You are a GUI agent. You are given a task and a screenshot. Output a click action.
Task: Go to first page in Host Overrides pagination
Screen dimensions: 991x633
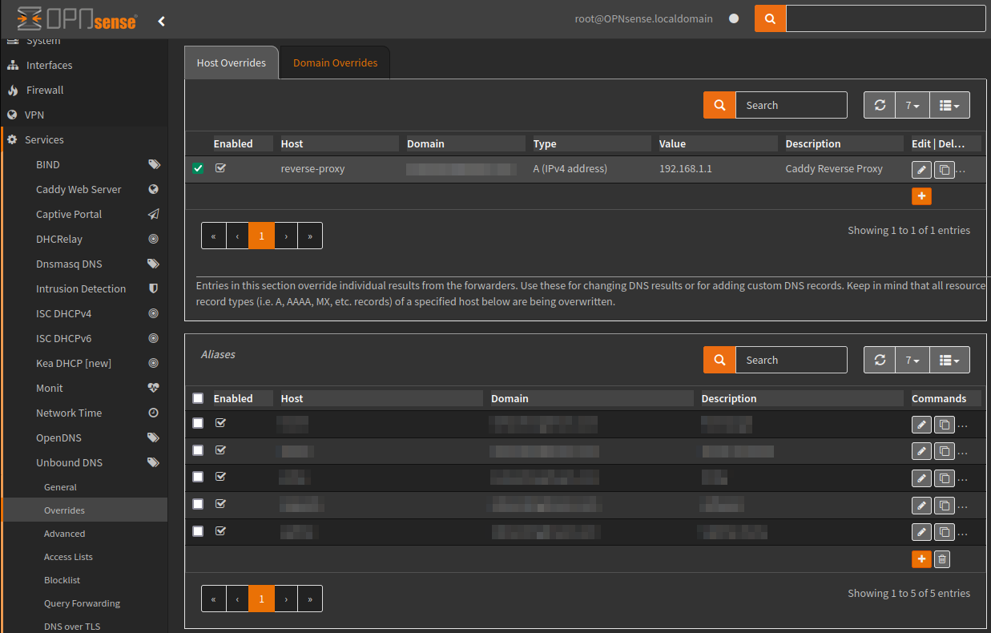[x=213, y=236]
